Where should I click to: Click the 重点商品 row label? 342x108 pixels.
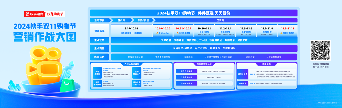pos(99,48)
